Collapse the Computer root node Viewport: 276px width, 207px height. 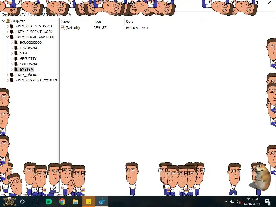click(x=3, y=21)
